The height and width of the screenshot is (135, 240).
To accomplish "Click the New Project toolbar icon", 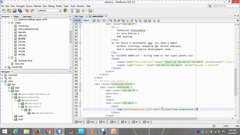I will point(9,11).
